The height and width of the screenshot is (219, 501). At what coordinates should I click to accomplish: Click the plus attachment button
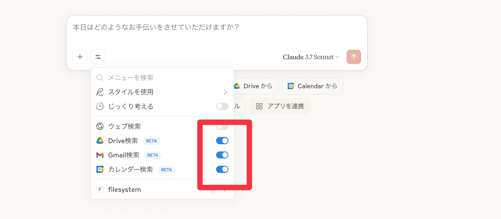tap(80, 57)
